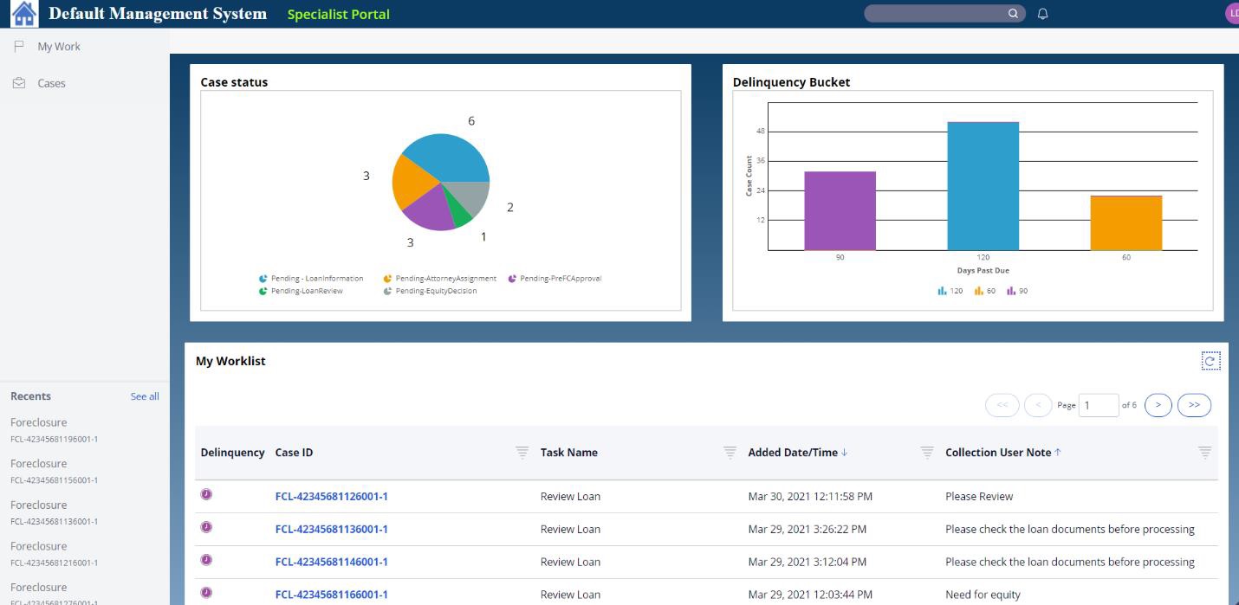Screen dimensions: 1239x605
Task: Open Added Date/Time column filter
Action: [927, 452]
